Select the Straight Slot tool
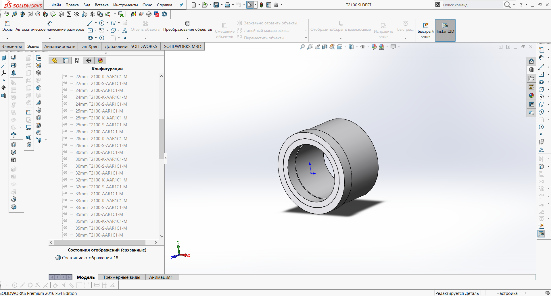The height and width of the screenshot is (296, 551). point(90,38)
